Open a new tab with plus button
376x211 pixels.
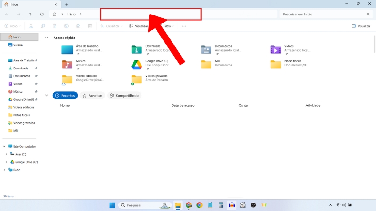66,4
